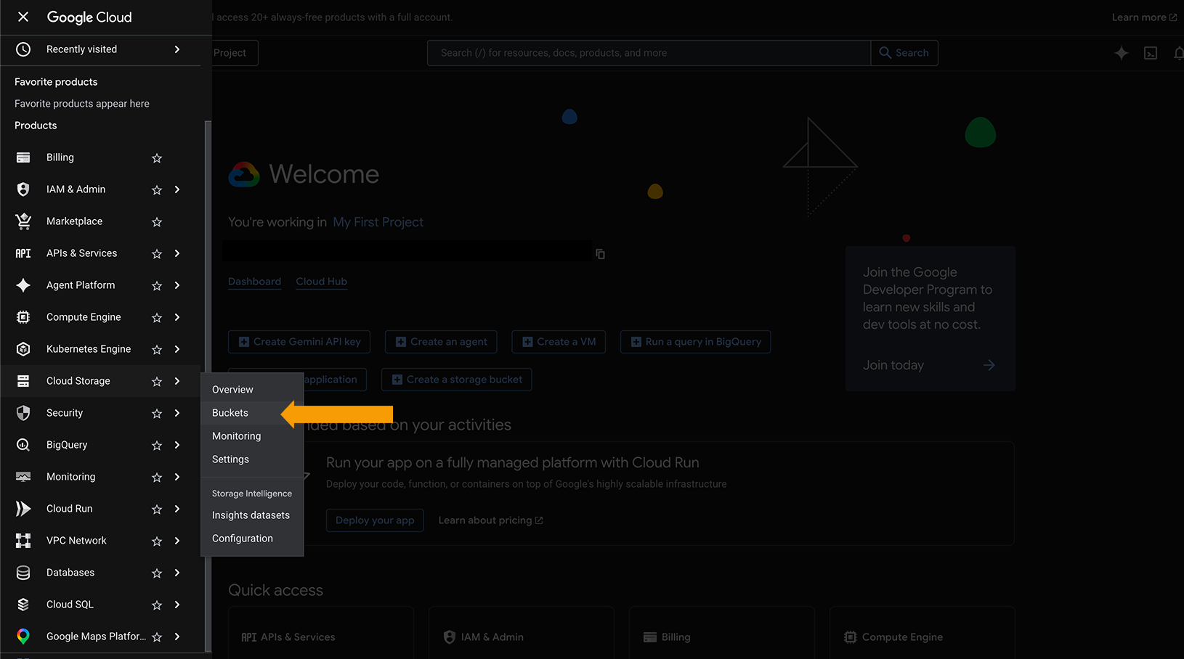The height and width of the screenshot is (659, 1184).
Task: Open Learn about pricing link
Action: point(490,520)
